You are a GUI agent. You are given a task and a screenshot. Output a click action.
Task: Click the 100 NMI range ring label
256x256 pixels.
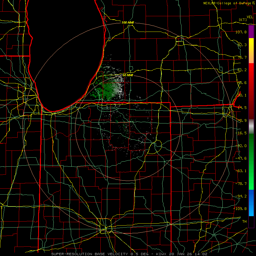pos(128,22)
